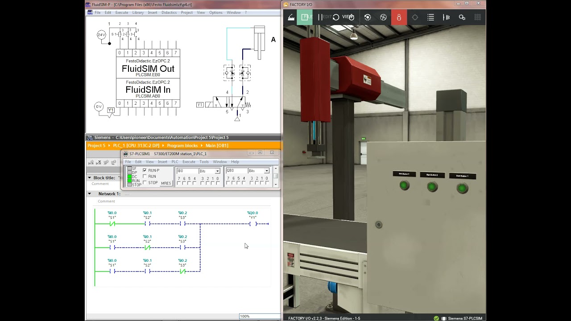The width and height of the screenshot is (571, 321).
Task: Click the S7-PLCSIM1 window title icon
Action: pyautogui.click(x=126, y=154)
